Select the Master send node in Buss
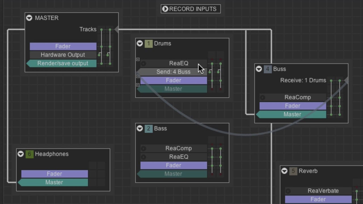Viewport: 363px width, 204px height. [291, 114]
